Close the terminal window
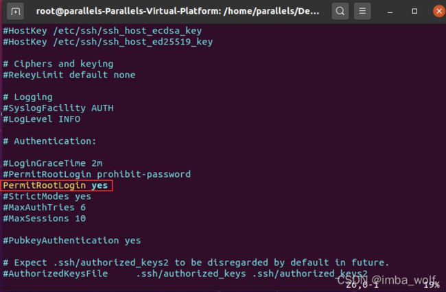This screenshot has height=292, width=446. [x=439, y=12]
